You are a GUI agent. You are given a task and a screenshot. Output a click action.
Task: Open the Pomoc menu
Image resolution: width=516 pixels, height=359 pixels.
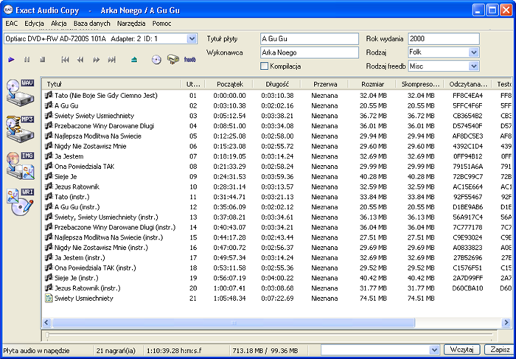click(161, 23)
